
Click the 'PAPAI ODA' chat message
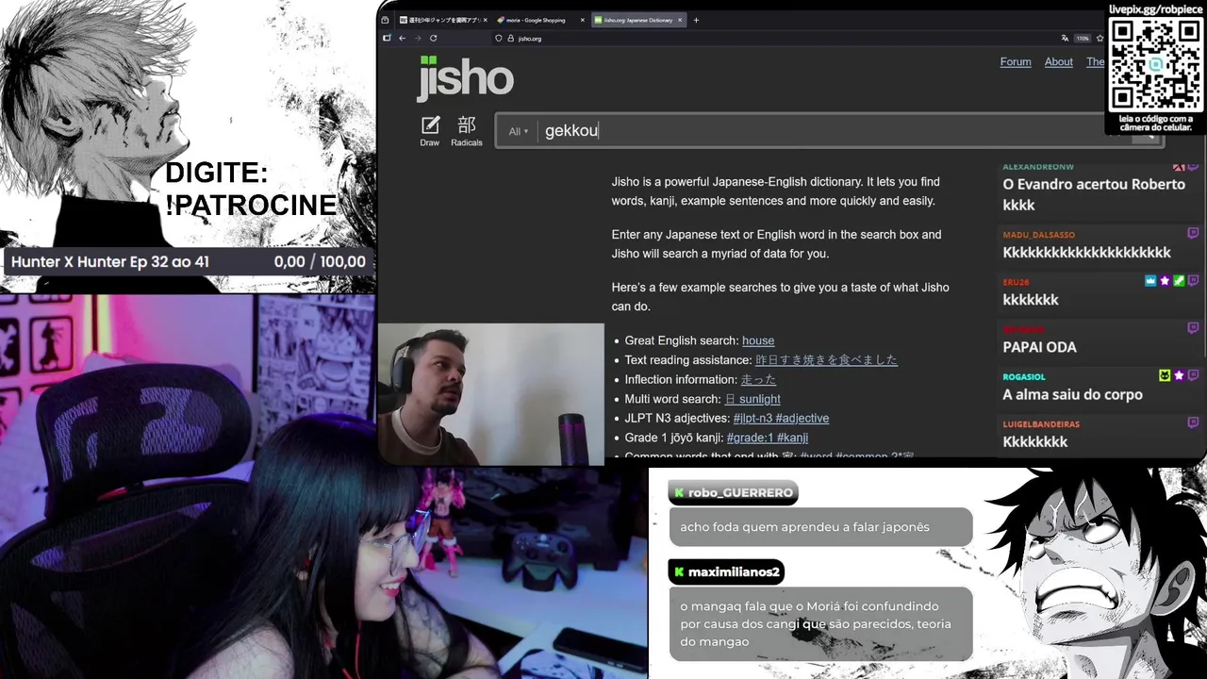pos(1039,347)
